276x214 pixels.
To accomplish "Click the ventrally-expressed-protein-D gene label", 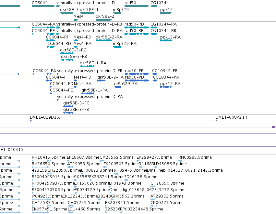I will pyautogui.click(x=86, y=3).
